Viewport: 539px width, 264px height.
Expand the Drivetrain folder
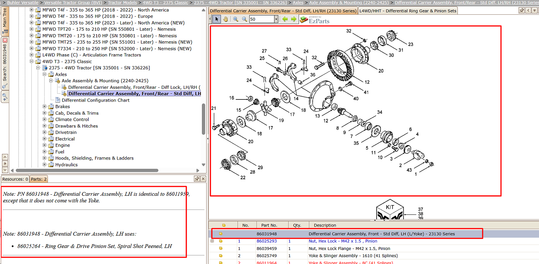pos(45,133)
